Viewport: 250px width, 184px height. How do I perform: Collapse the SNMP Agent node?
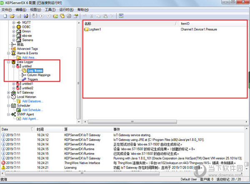pyautogui.click(x=8, y=114)
